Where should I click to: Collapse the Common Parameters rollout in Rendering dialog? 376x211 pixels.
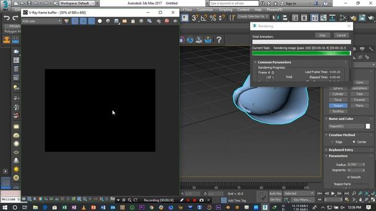[274, 62]
